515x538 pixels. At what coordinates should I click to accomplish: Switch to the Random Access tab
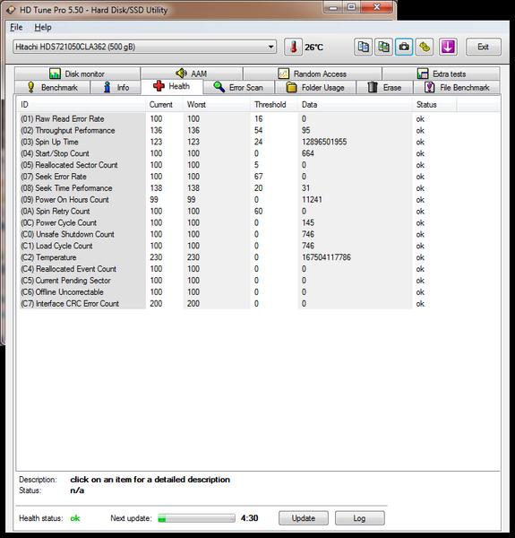[x=313, y=74]
